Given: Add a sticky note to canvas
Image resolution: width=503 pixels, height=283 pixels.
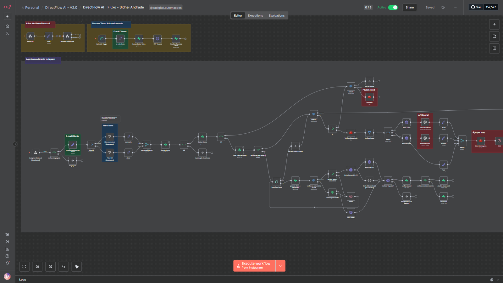Looking at the screenshot, I should point(494,36).
